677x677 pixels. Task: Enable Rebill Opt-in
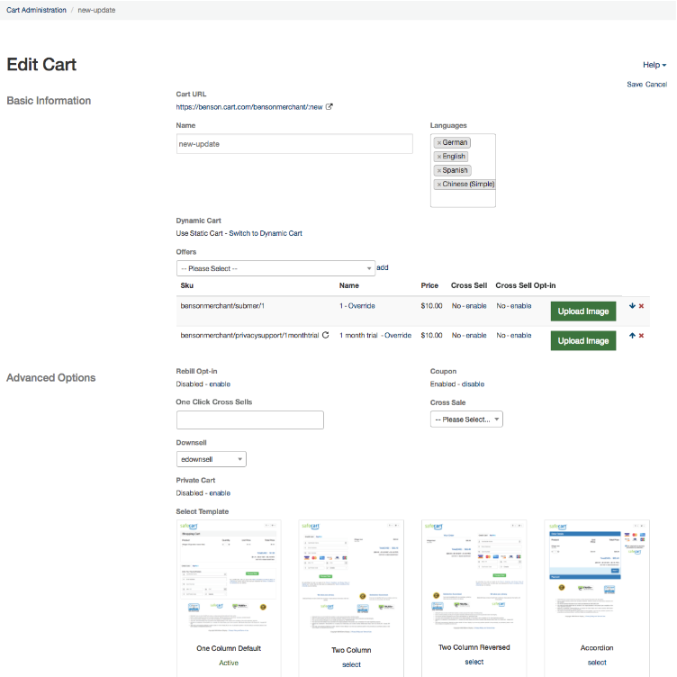click(x=220, y=384)
